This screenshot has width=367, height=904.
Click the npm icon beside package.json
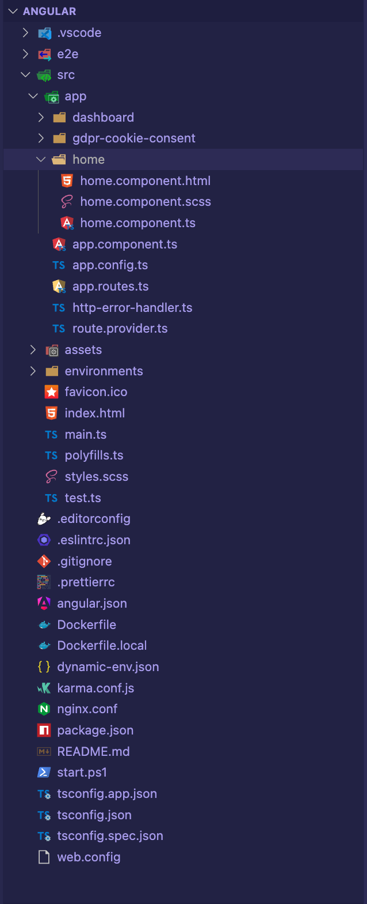[x=43, y=730]
